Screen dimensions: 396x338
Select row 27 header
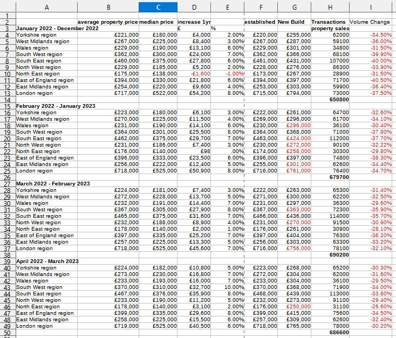pyautogui.click(x=8, y=183)
